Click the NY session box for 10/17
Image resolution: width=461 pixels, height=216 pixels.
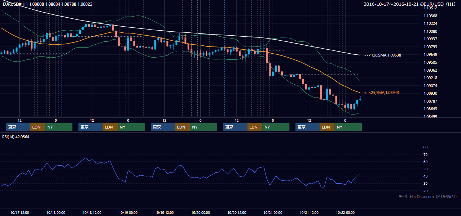click(x=58, y=127)
